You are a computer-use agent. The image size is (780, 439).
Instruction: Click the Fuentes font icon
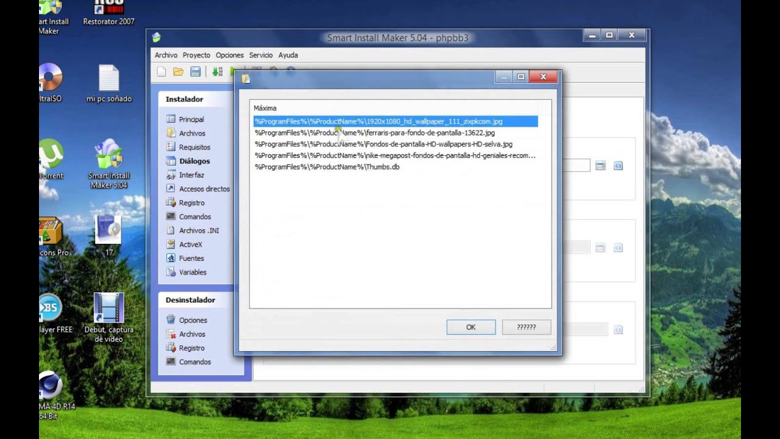click(171, 258)
